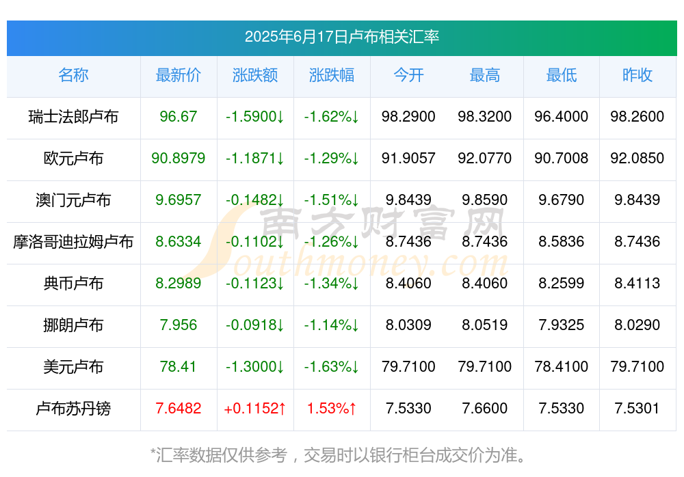Screen dimensions: 684x477
Task: Click opening value 98.2900
Action: (x=408, y=116)
